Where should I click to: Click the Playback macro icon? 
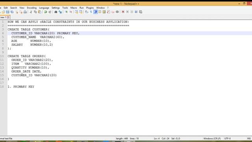(x=132, y=12)
